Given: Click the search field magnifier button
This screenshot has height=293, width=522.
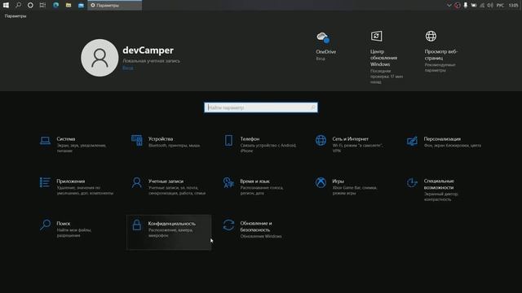Looking at the screenshot, I should click(313, 107).
